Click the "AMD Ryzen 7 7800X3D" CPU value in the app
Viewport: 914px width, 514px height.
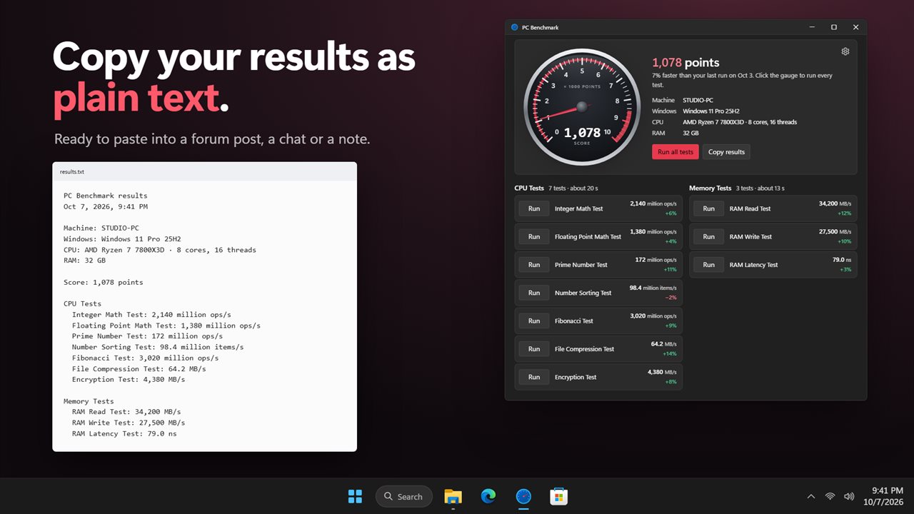(x=740, y=122)
